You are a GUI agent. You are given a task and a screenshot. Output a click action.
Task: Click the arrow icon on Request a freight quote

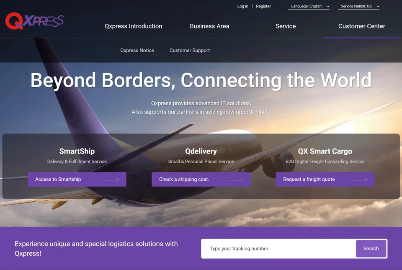click(358, 179)
